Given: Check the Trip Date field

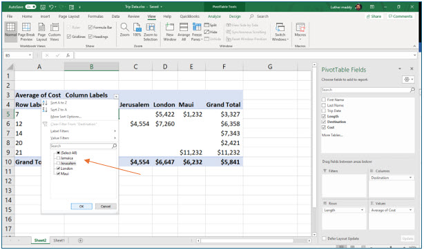Looking at the screenshot, I should pos(324,110).
